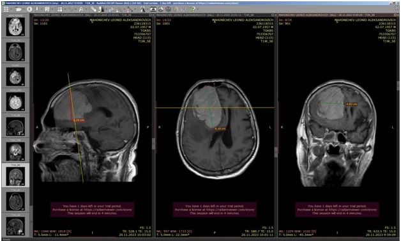Click the export/save disk icon

pos(47,9)
